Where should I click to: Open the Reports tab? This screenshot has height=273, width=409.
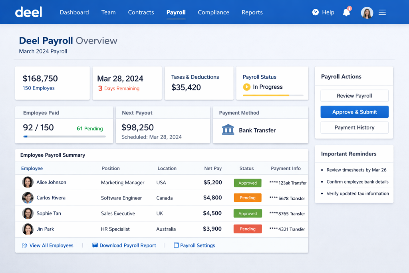point(252,12)
